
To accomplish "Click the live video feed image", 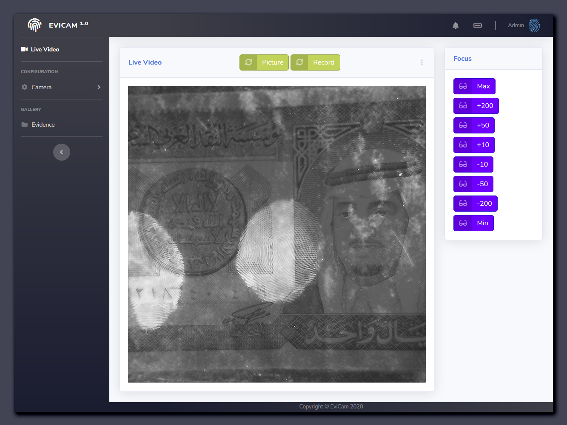I will pyautogui.click(x=277, y=234).
